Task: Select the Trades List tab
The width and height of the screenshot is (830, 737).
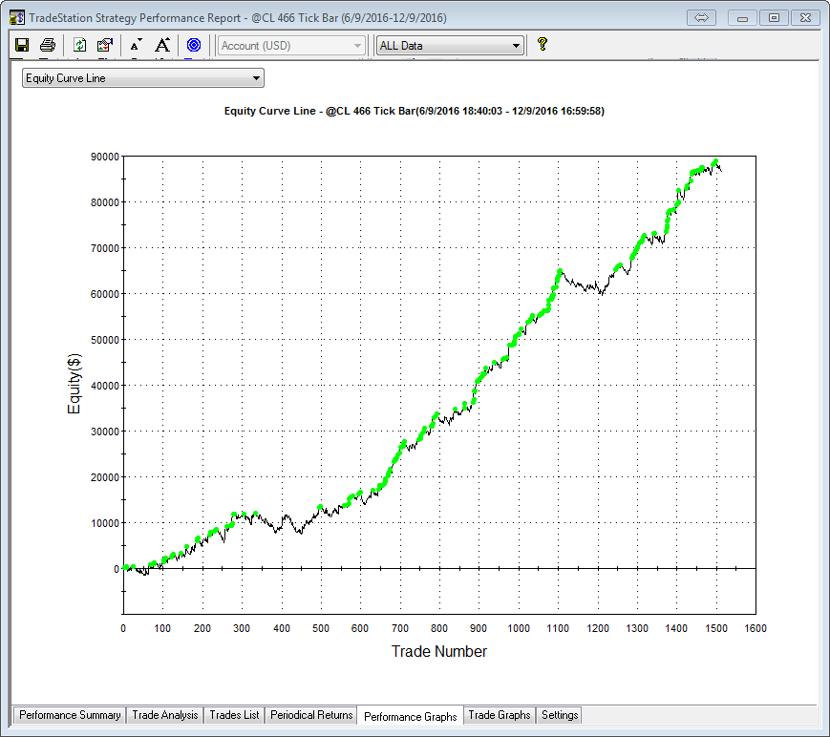Action: (x=234, y=715)
